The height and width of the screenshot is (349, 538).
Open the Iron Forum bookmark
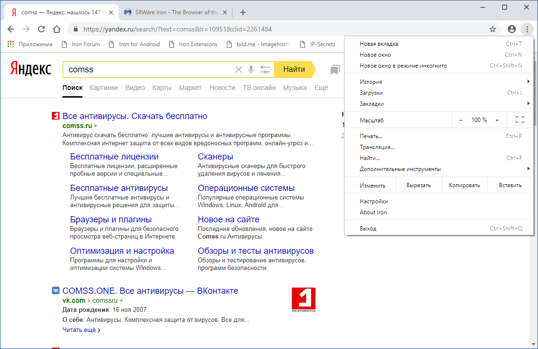tap(81, 44)
